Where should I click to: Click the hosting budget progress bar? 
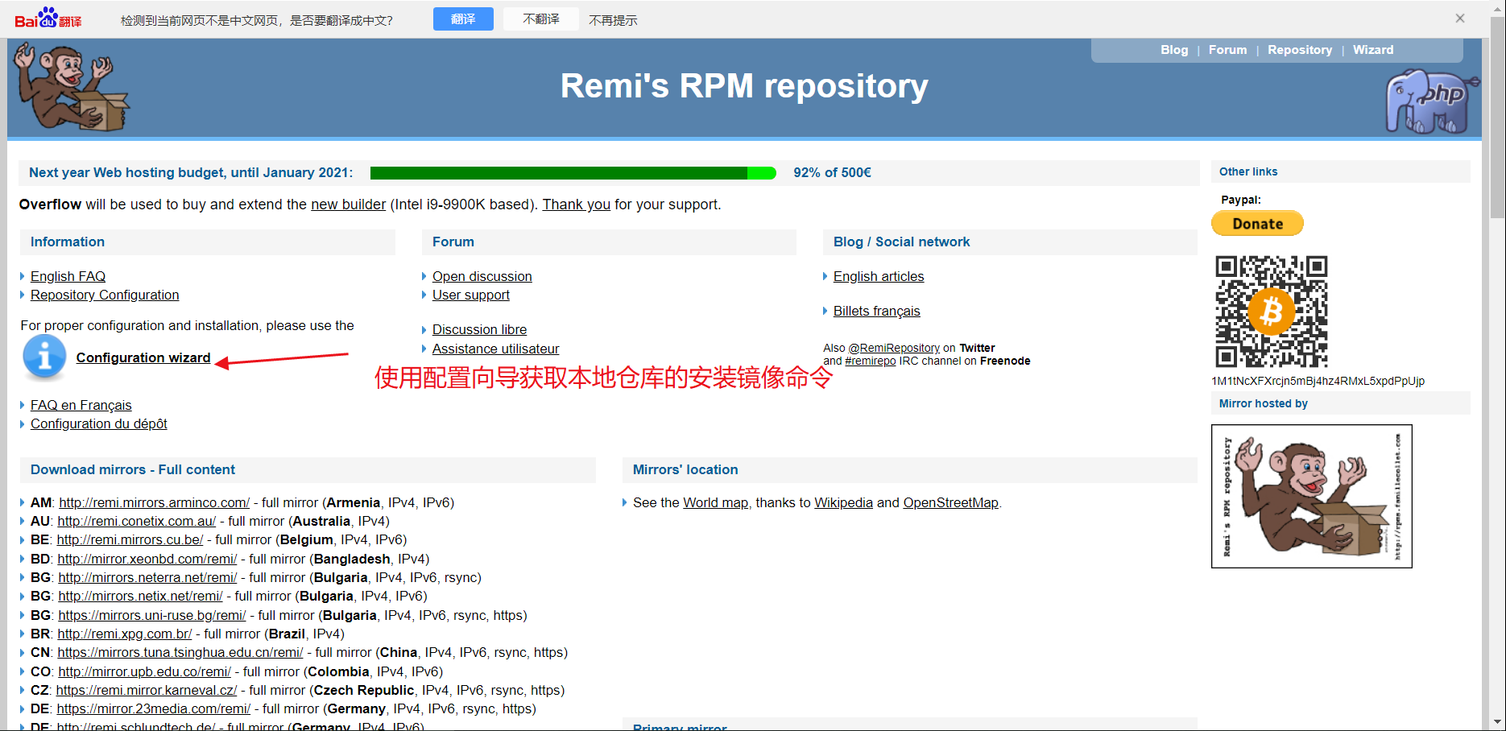[573, 173]
